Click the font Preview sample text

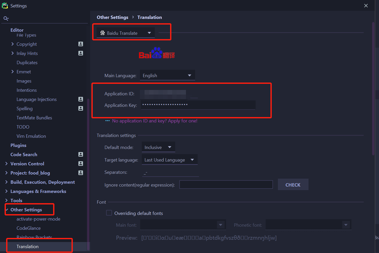[209, 238]
